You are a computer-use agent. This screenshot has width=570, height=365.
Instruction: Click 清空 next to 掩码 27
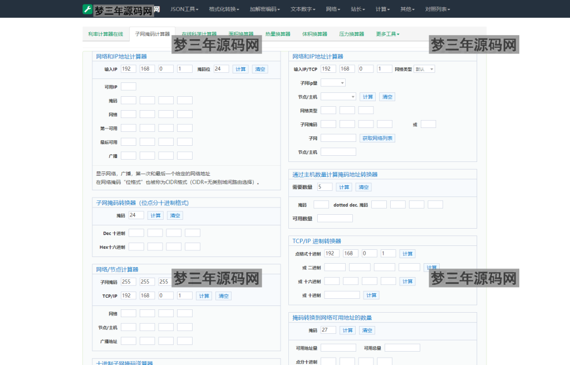click(367, 331)
